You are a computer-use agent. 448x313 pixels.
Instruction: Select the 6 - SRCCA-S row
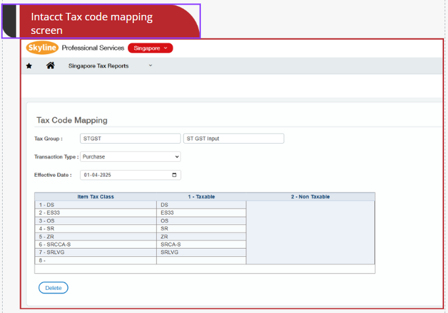coord(95,244)
